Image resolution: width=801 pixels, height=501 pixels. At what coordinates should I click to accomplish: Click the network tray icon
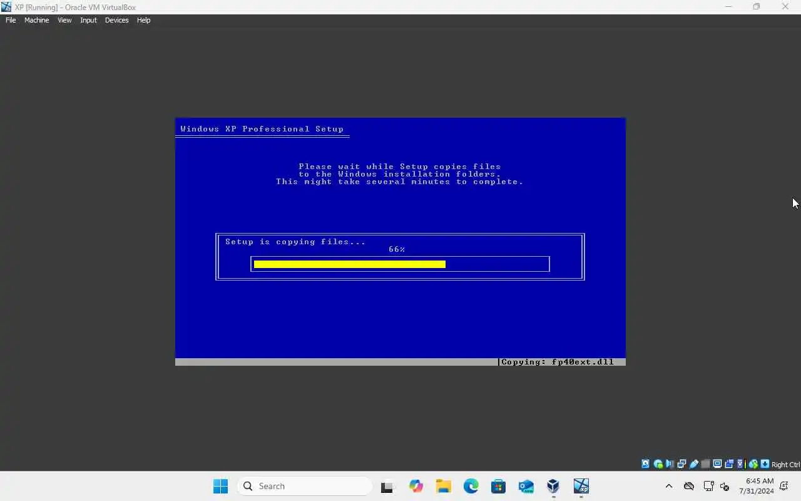point(709,486)
